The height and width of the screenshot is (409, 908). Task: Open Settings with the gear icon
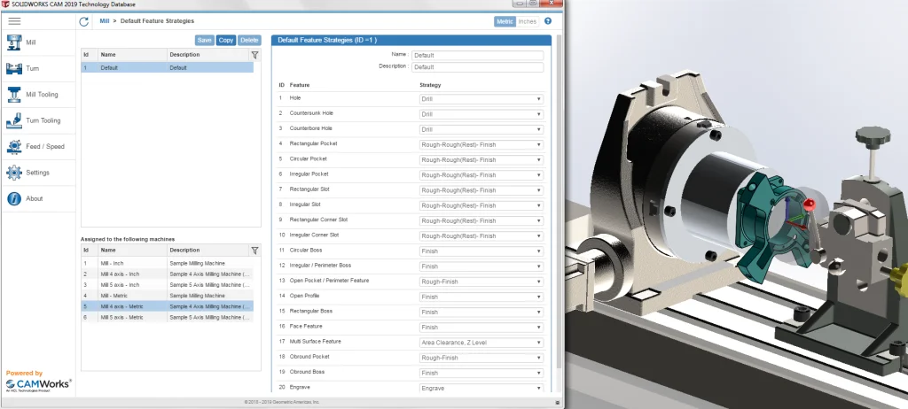pos(14,173)
